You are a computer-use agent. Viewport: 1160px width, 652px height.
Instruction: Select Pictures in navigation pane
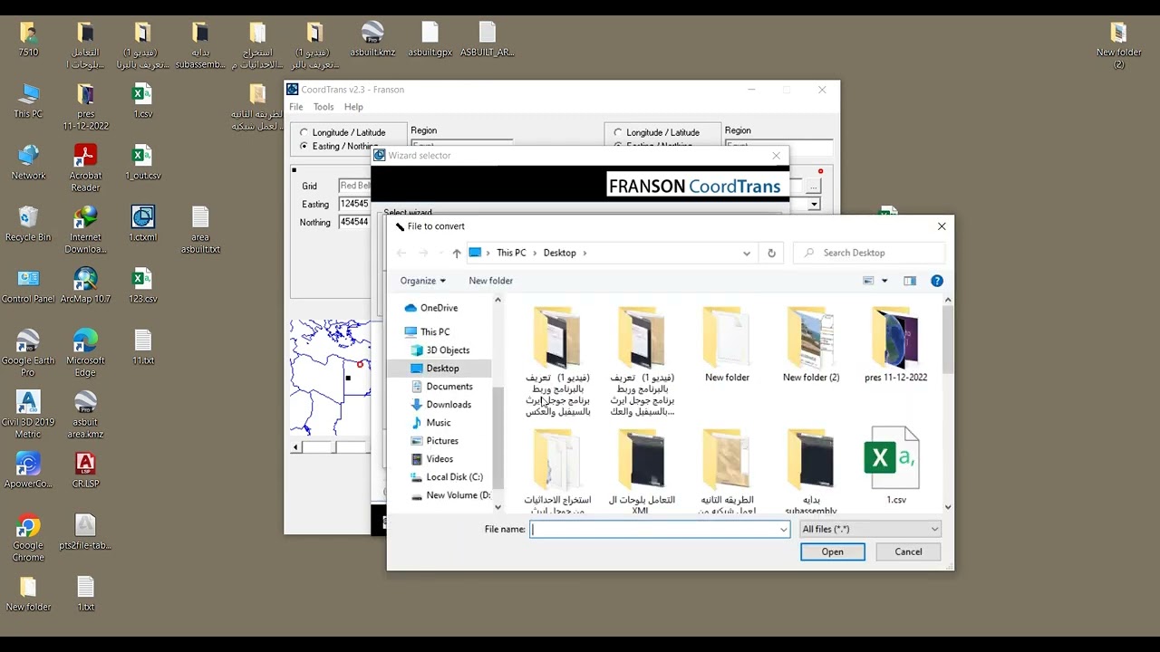(x=442, y=441)
